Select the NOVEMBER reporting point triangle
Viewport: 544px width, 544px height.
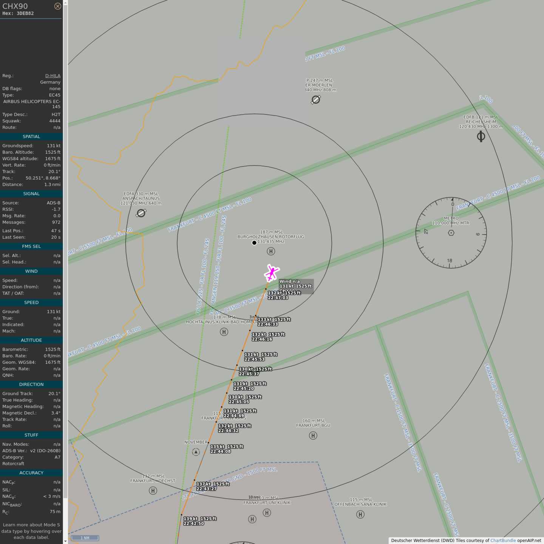tap(196, 452)
